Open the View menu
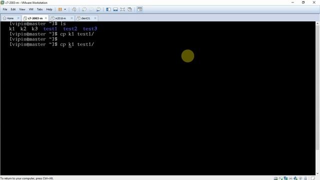320x180 pixels. click(x=22, y=9)
